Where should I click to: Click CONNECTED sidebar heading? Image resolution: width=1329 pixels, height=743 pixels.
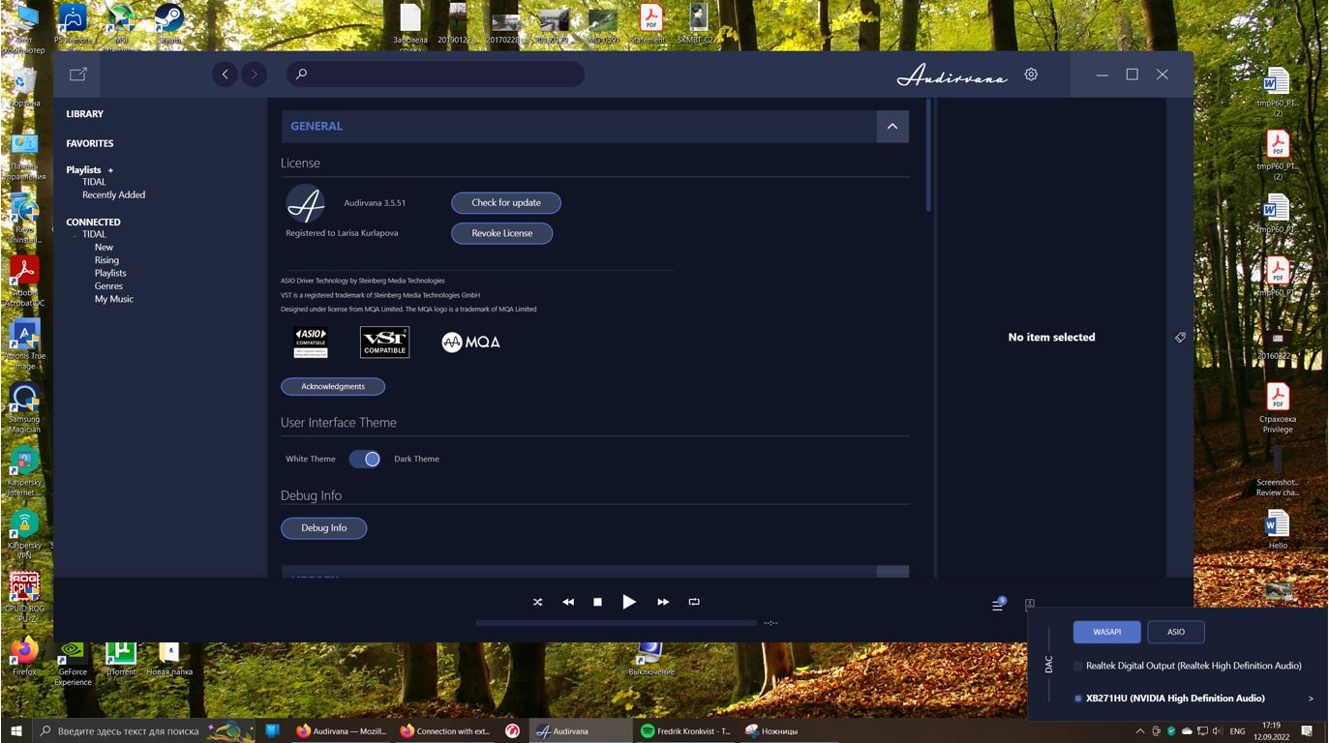pos(93,223)
